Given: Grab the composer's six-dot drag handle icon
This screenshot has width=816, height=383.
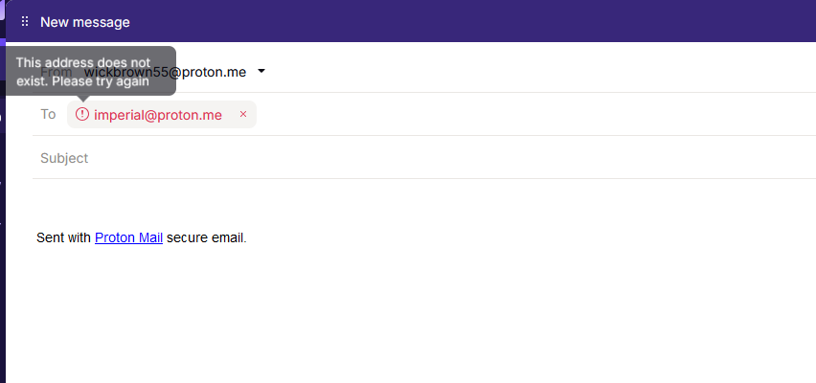Looking at the screenshot, I should 25,21.
